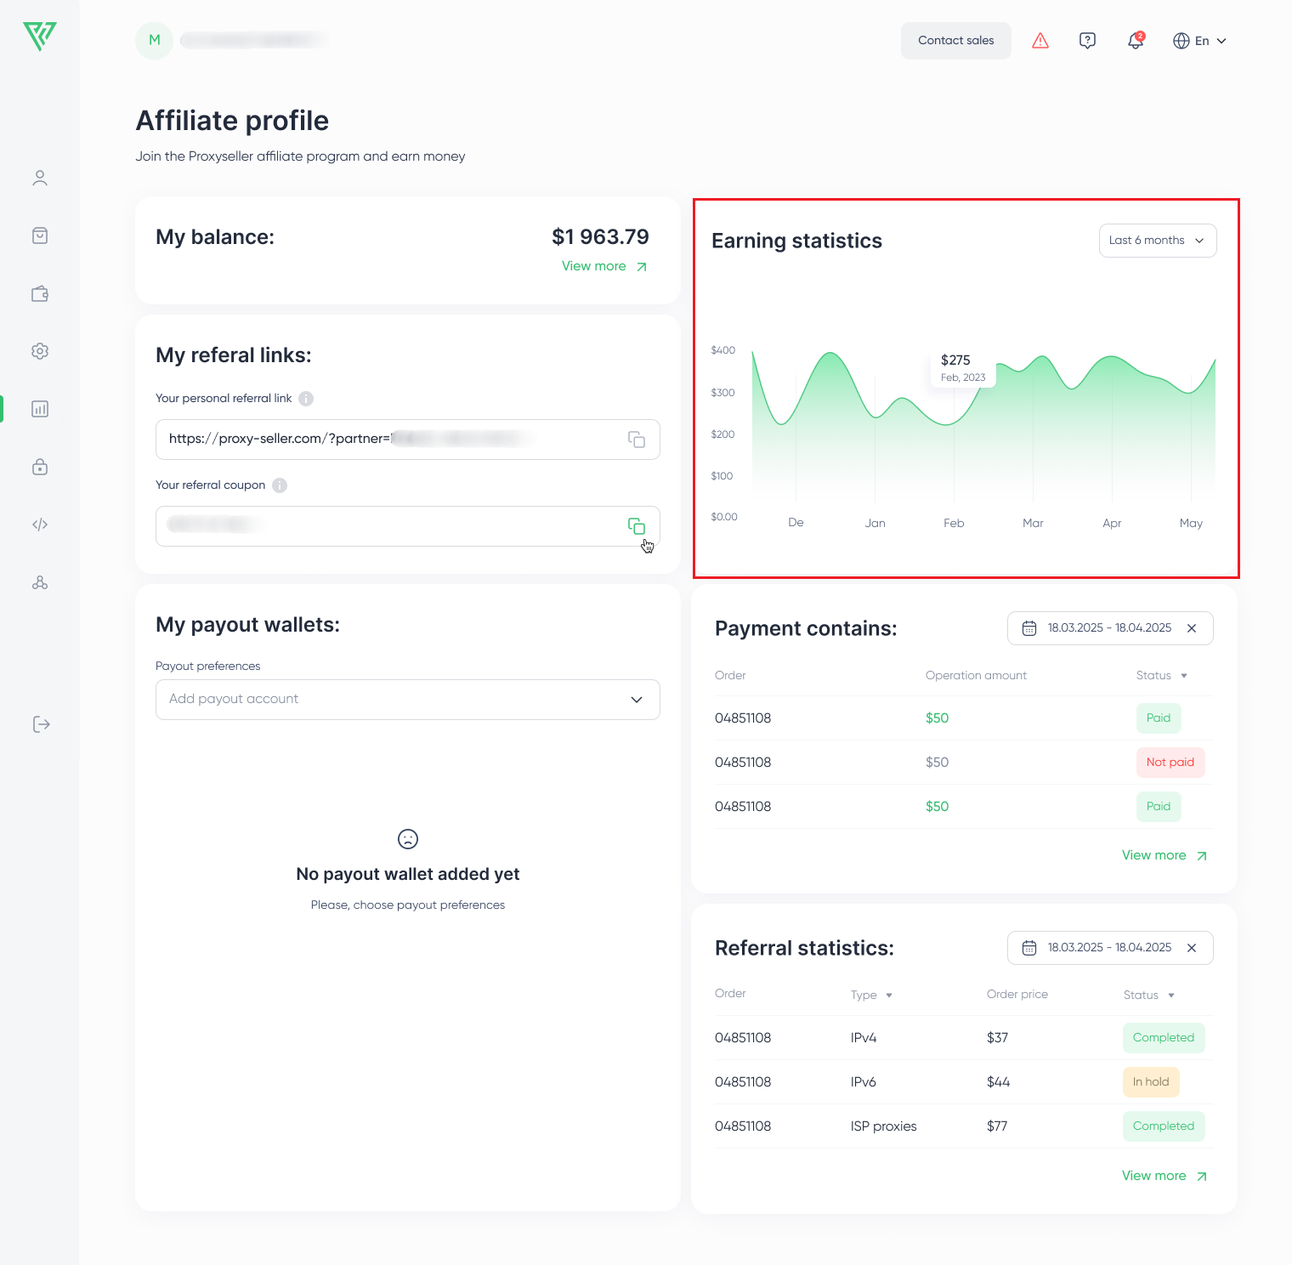The height and width of the screenshot is (1265, 1292).
Task: Sort Payment contains by Status
Action: tap(1161, 676)
